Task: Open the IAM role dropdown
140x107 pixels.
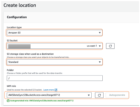Action: [x=49, y=95]
